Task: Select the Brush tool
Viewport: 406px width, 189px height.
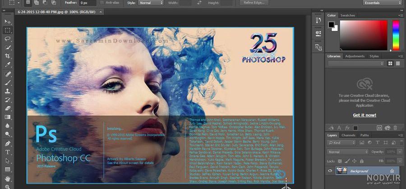Action: (8, 82)
